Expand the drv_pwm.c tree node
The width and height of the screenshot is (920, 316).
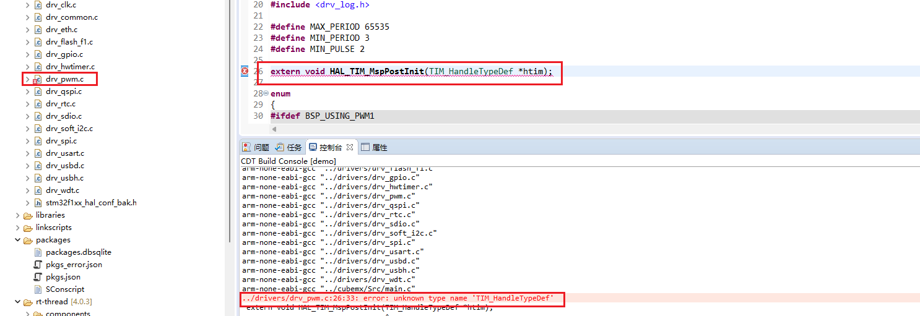coord(27,79)
